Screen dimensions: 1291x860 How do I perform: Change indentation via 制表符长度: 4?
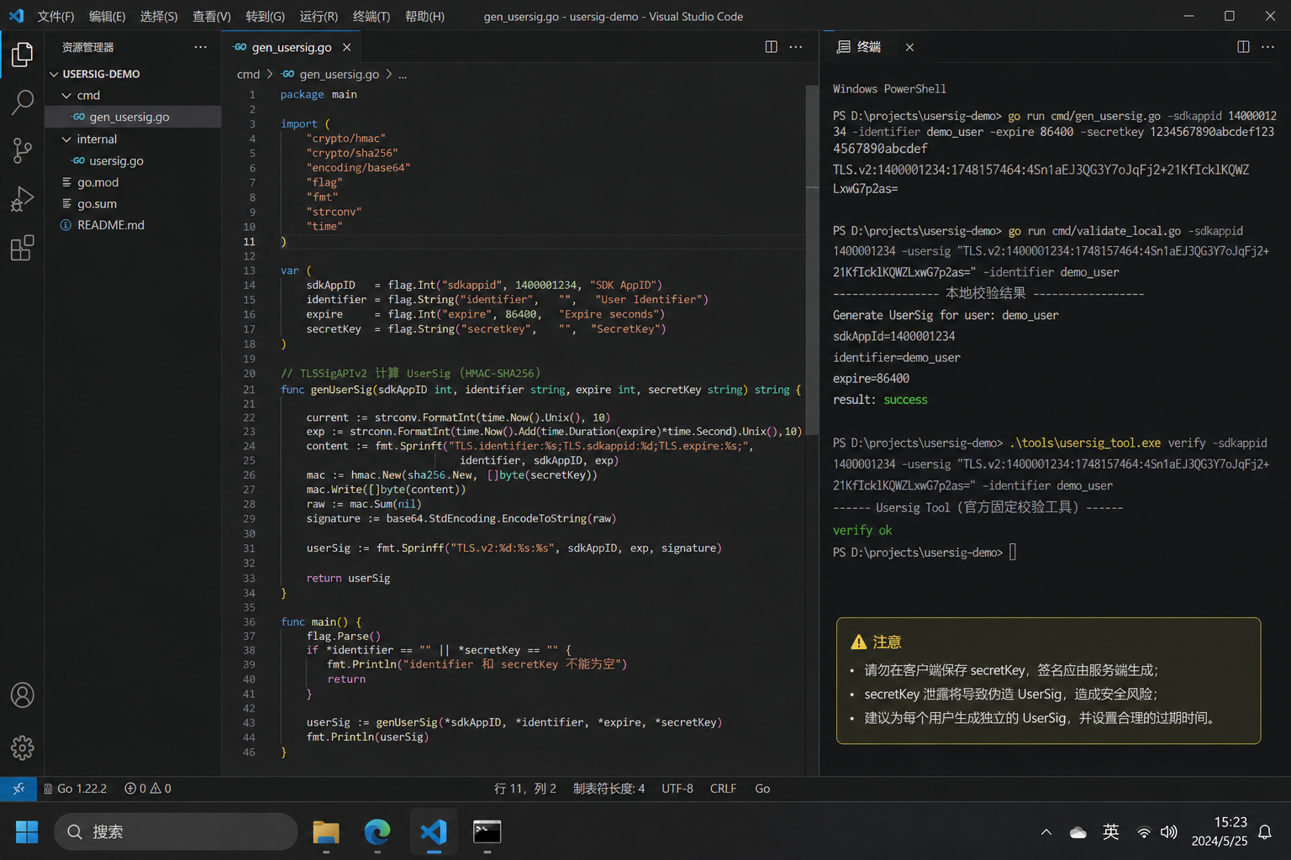pyautogui.click(x=609, y=789)
